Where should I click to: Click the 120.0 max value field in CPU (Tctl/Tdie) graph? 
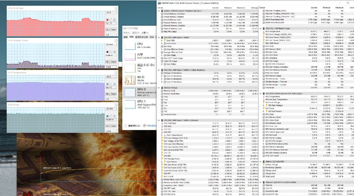111,13
